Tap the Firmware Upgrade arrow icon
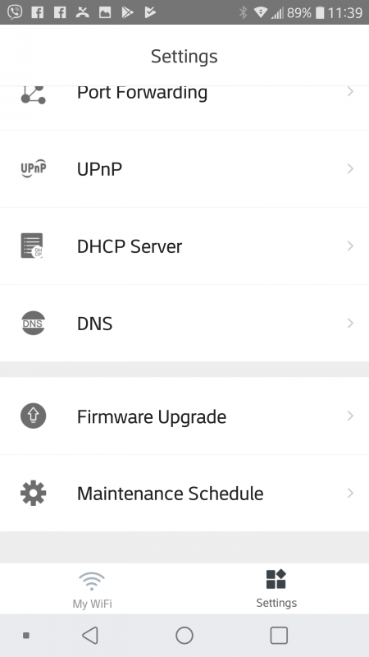 (x=33, y=416)
